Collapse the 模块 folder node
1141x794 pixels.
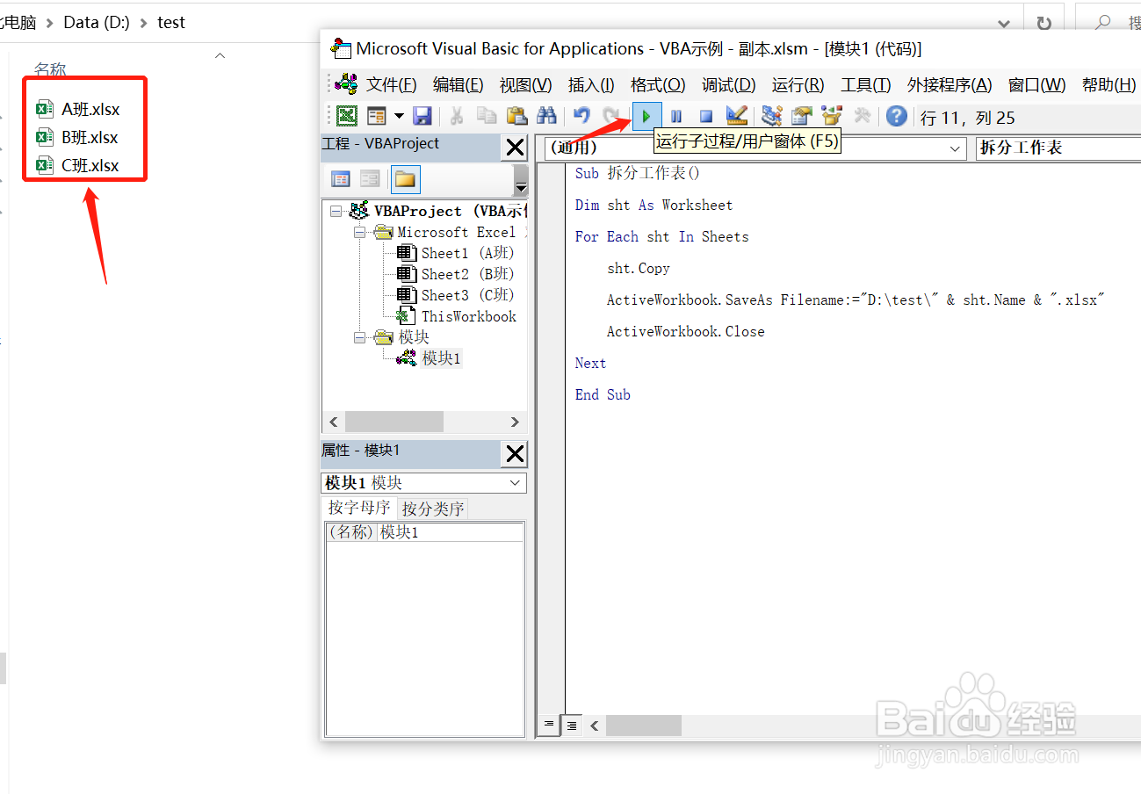(359, 337)
